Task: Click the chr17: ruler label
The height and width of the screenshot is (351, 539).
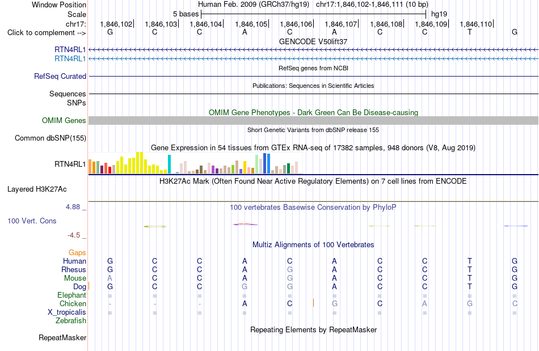Action: (76, 24)
